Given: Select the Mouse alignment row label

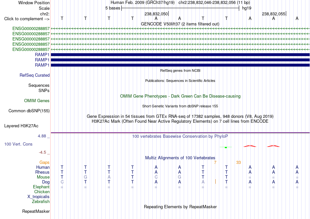Looking at the screenshot, I should [x=43, y=177].
